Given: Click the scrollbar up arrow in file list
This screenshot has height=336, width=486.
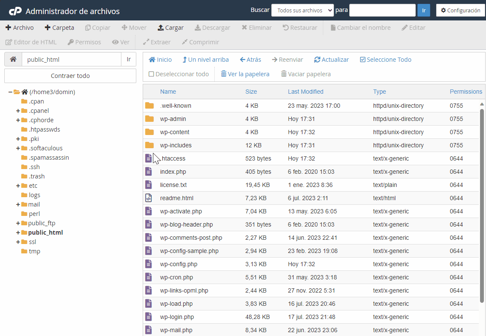Looking at the screenshot, I should 482,104.
